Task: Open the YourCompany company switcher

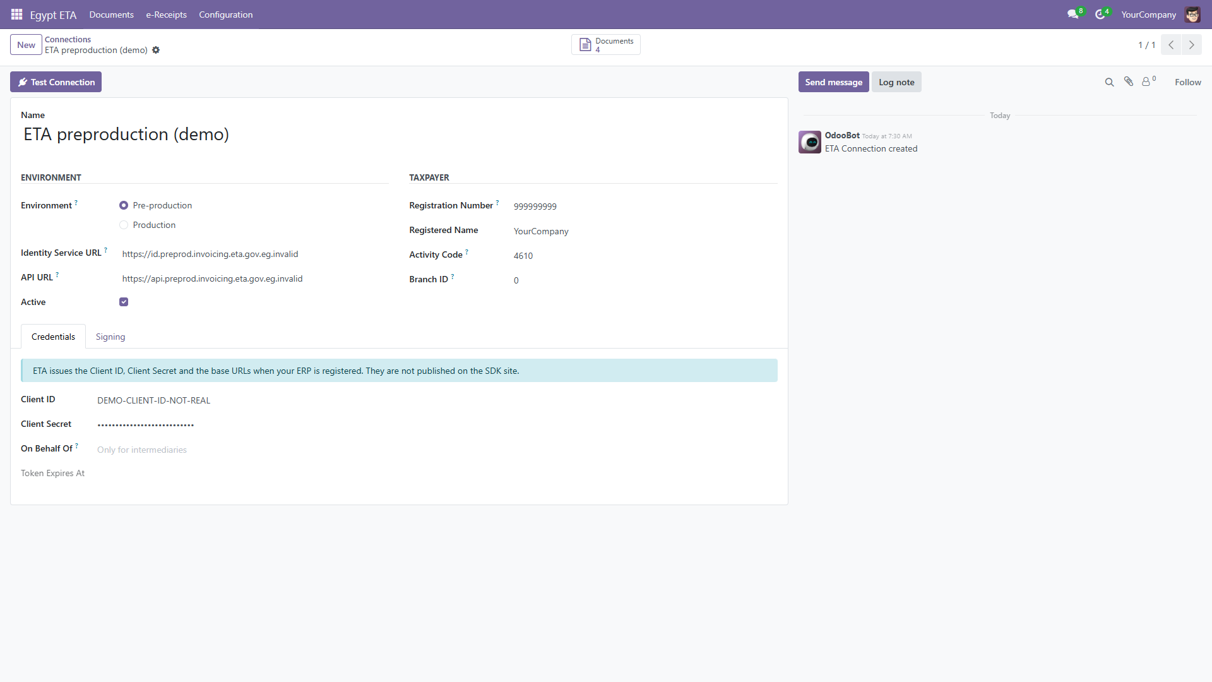Action: pos(1148,15)
